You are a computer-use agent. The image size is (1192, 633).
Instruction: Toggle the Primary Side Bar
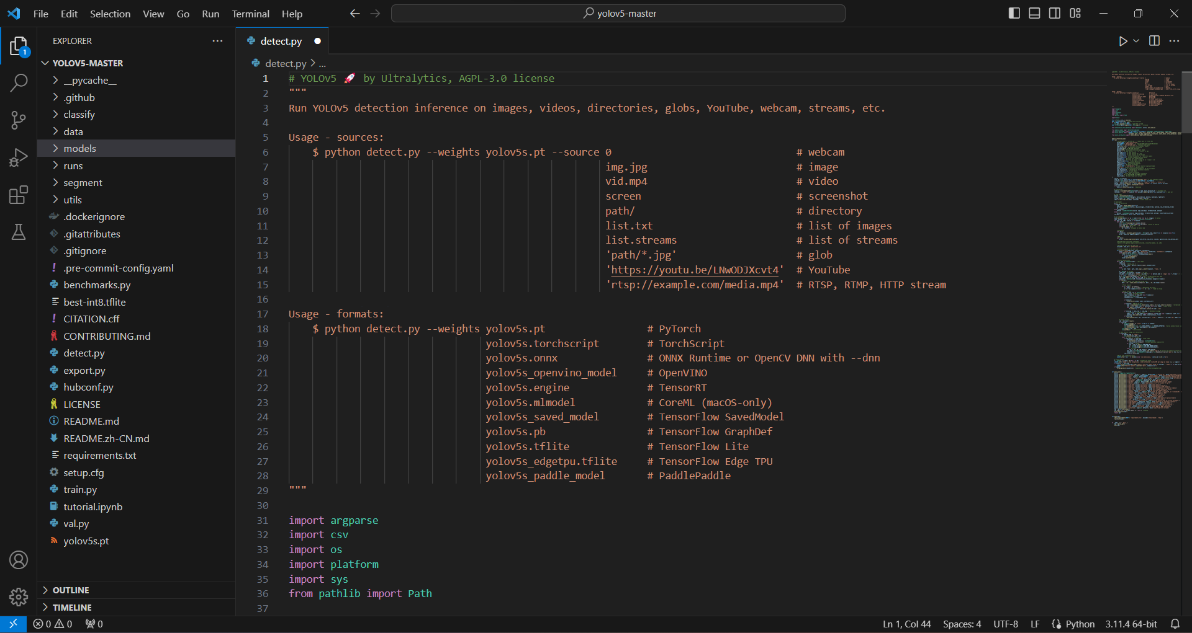click(1014, 13)
